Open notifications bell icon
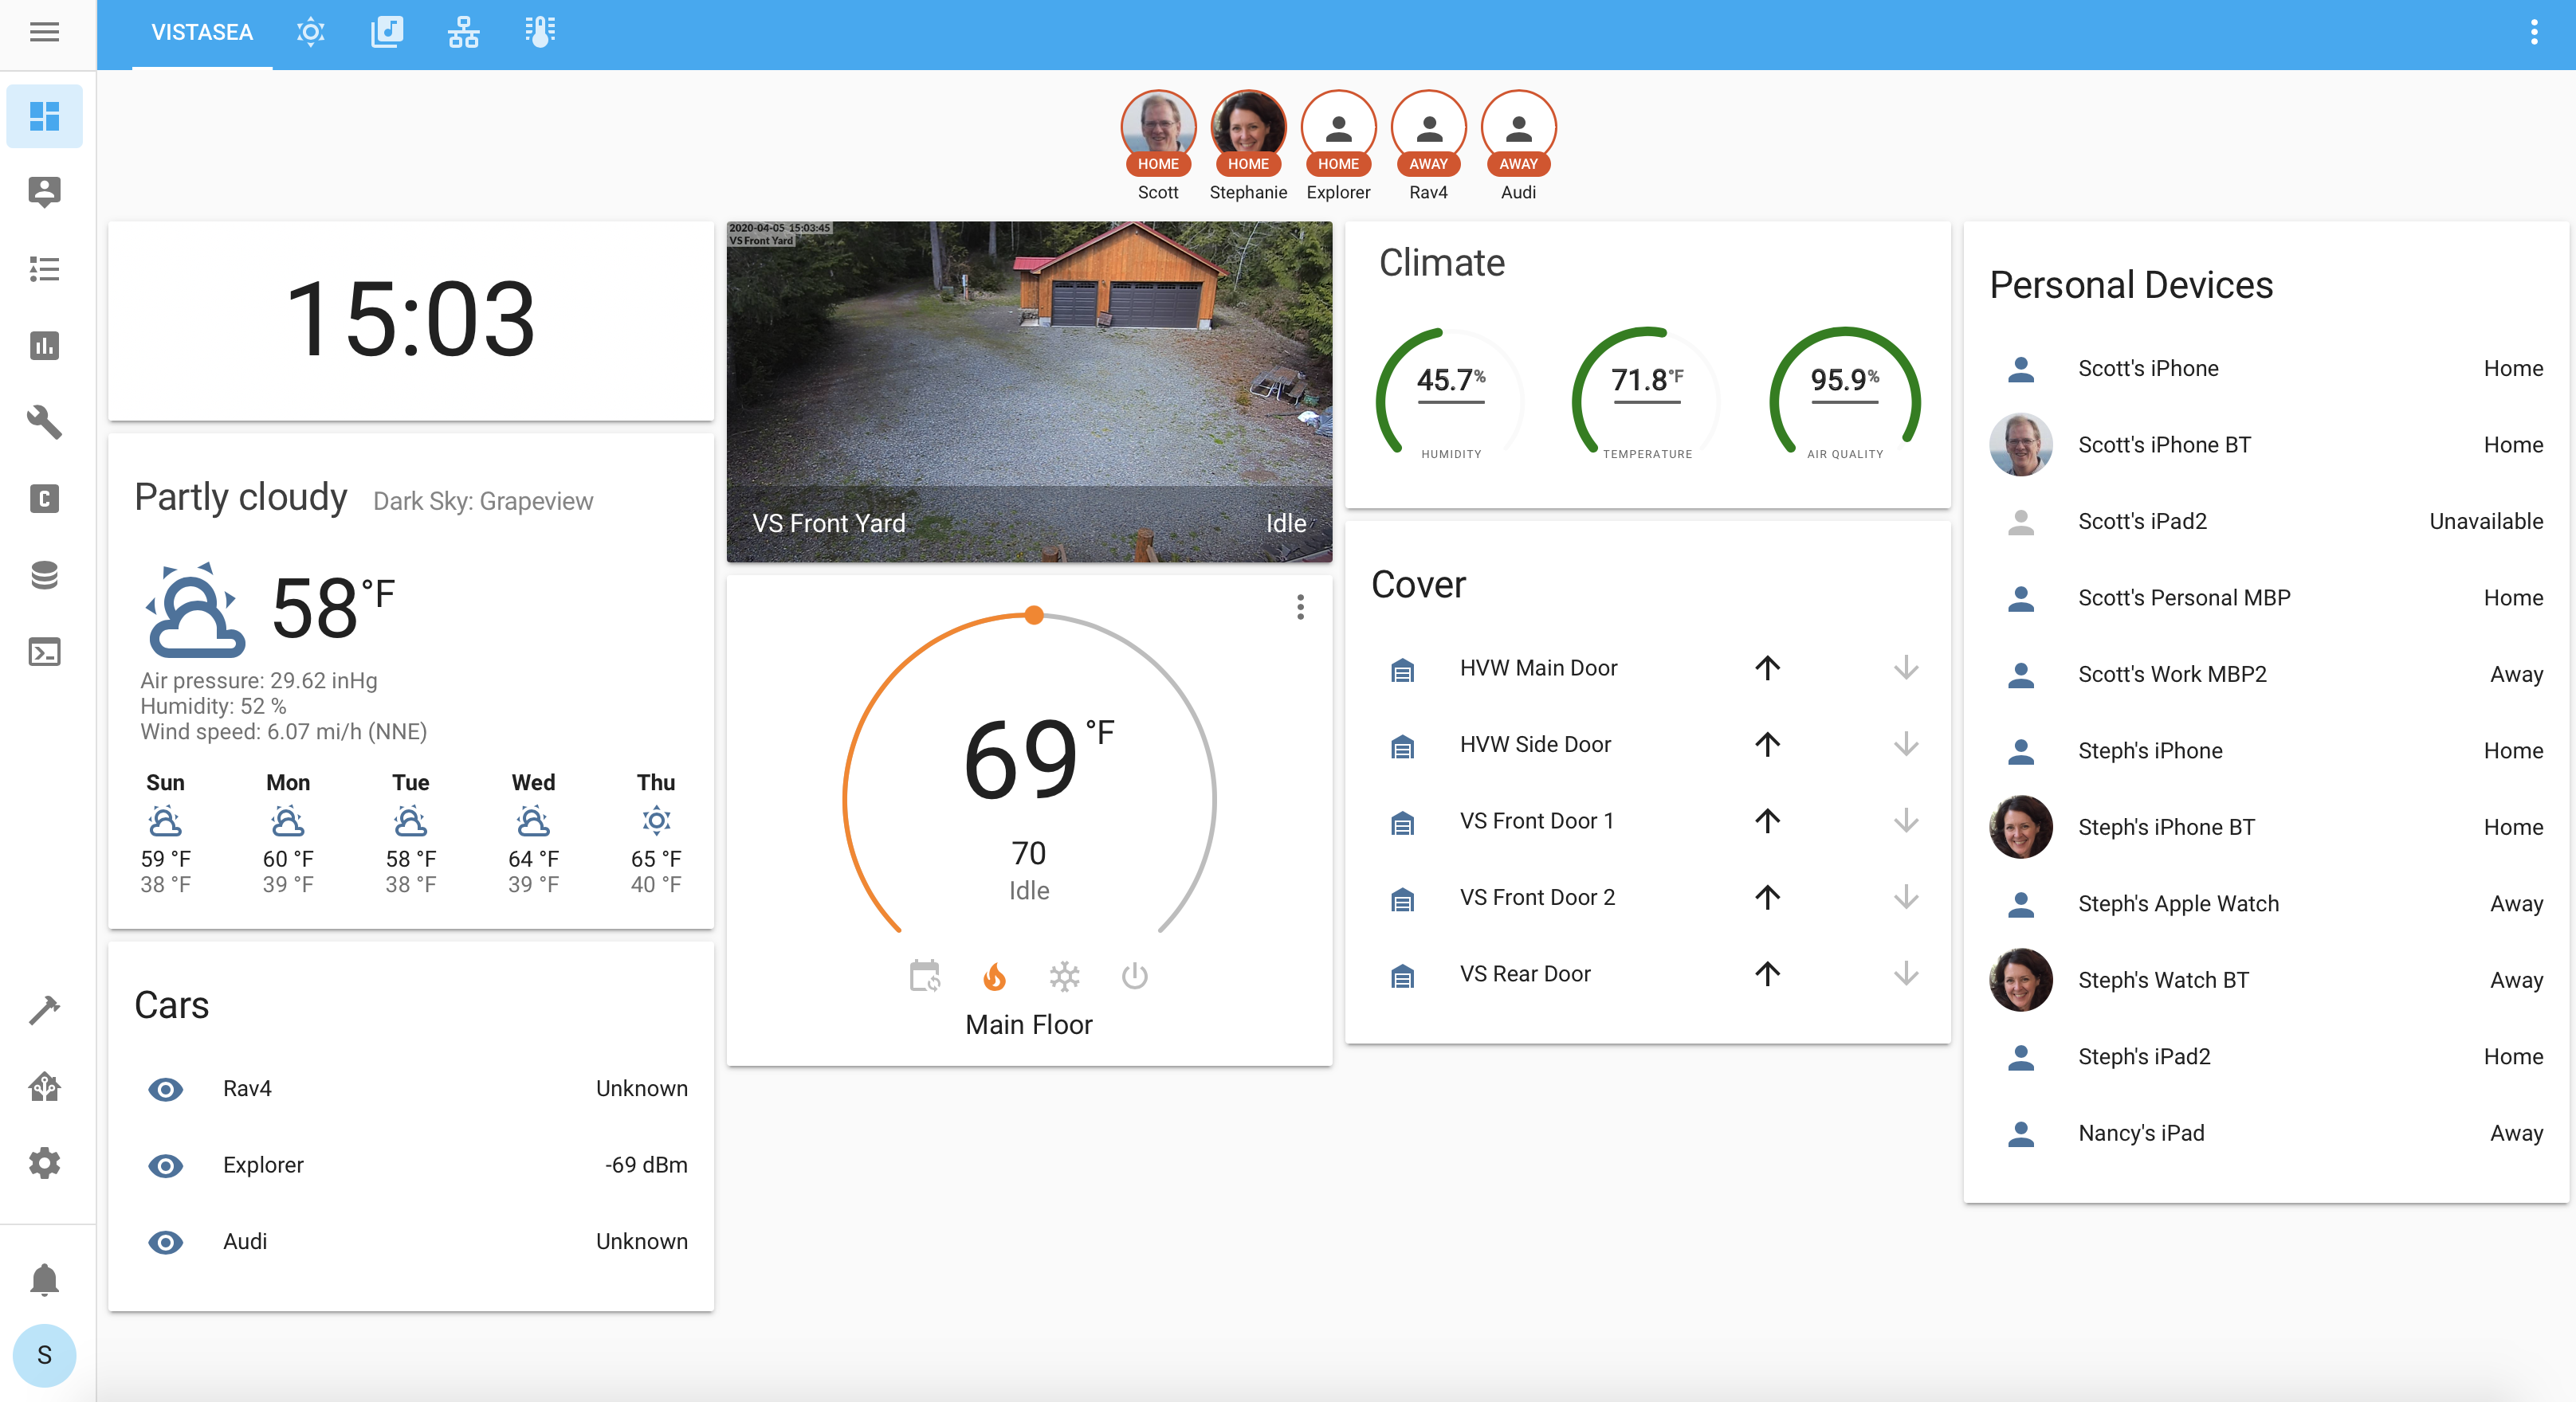Viewport: 2576px width, 1402px height. click(44, 1279)
